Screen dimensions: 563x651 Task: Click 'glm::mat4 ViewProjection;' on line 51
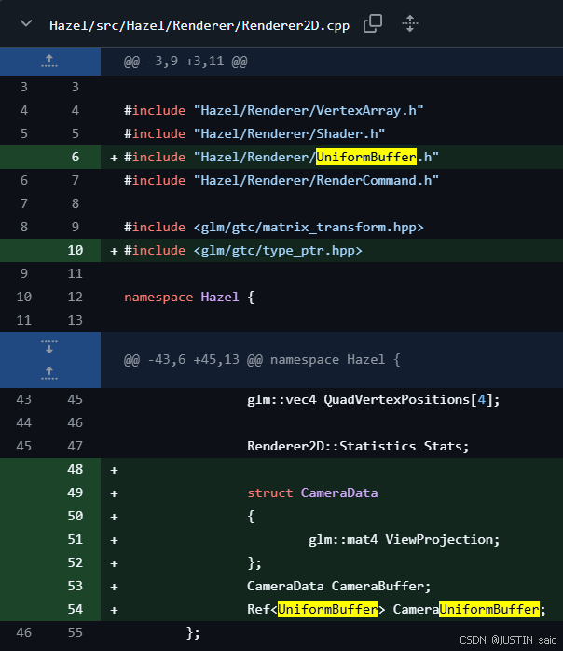pyautogui.click(x=404, y=539)
